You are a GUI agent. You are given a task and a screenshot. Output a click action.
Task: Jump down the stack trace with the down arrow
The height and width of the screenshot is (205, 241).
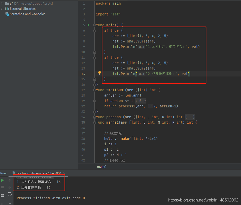(x=10, y=187)
